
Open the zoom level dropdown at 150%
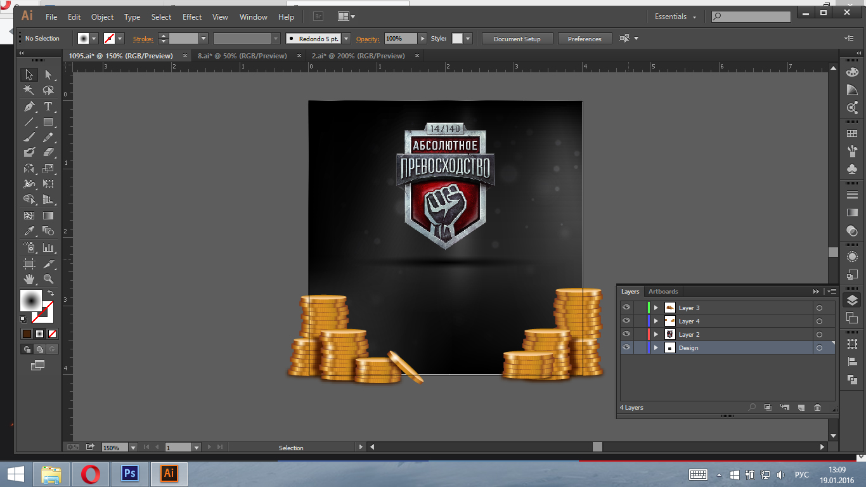click(133, 447)
